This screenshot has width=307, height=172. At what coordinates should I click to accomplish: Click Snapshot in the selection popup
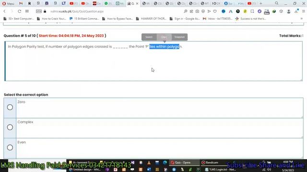click(x=179, y=37)
